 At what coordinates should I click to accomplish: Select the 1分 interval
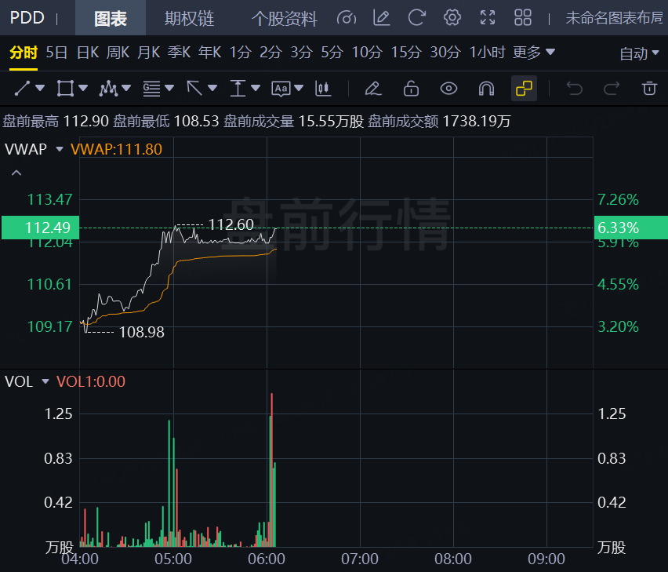[241, 53]
